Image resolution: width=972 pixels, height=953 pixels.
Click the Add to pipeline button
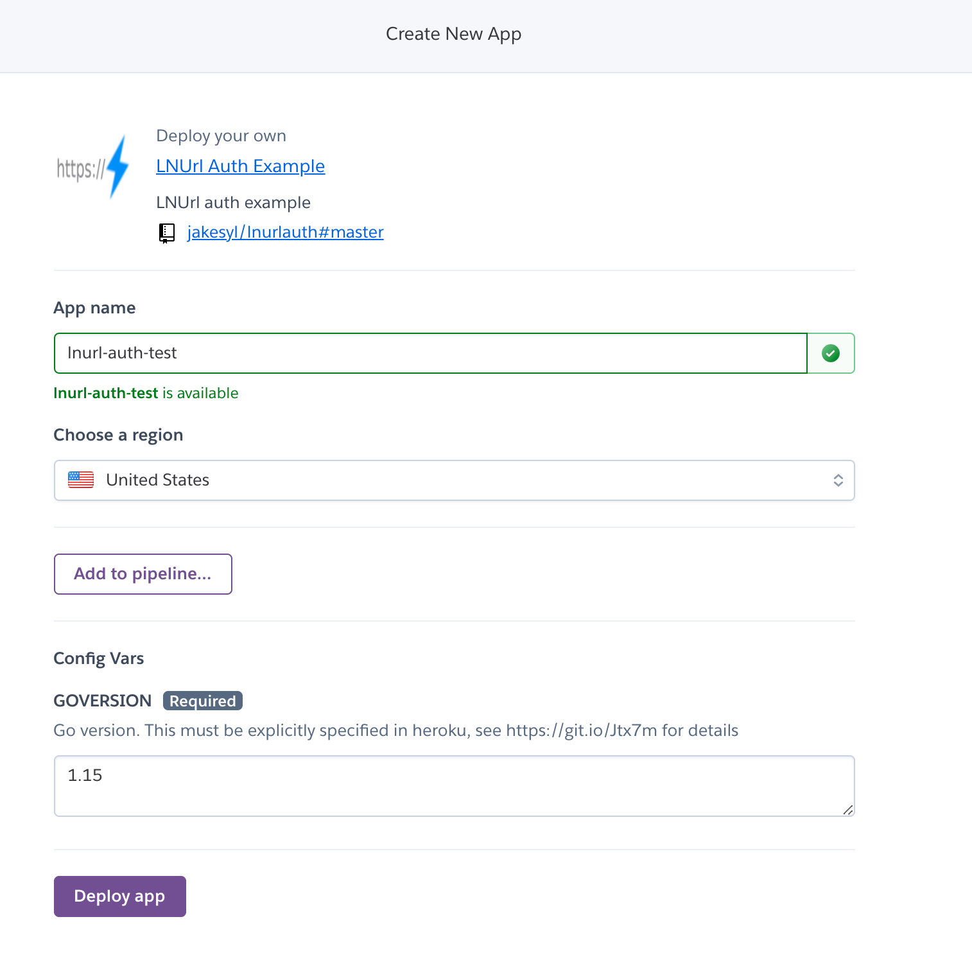click(143, 574)
